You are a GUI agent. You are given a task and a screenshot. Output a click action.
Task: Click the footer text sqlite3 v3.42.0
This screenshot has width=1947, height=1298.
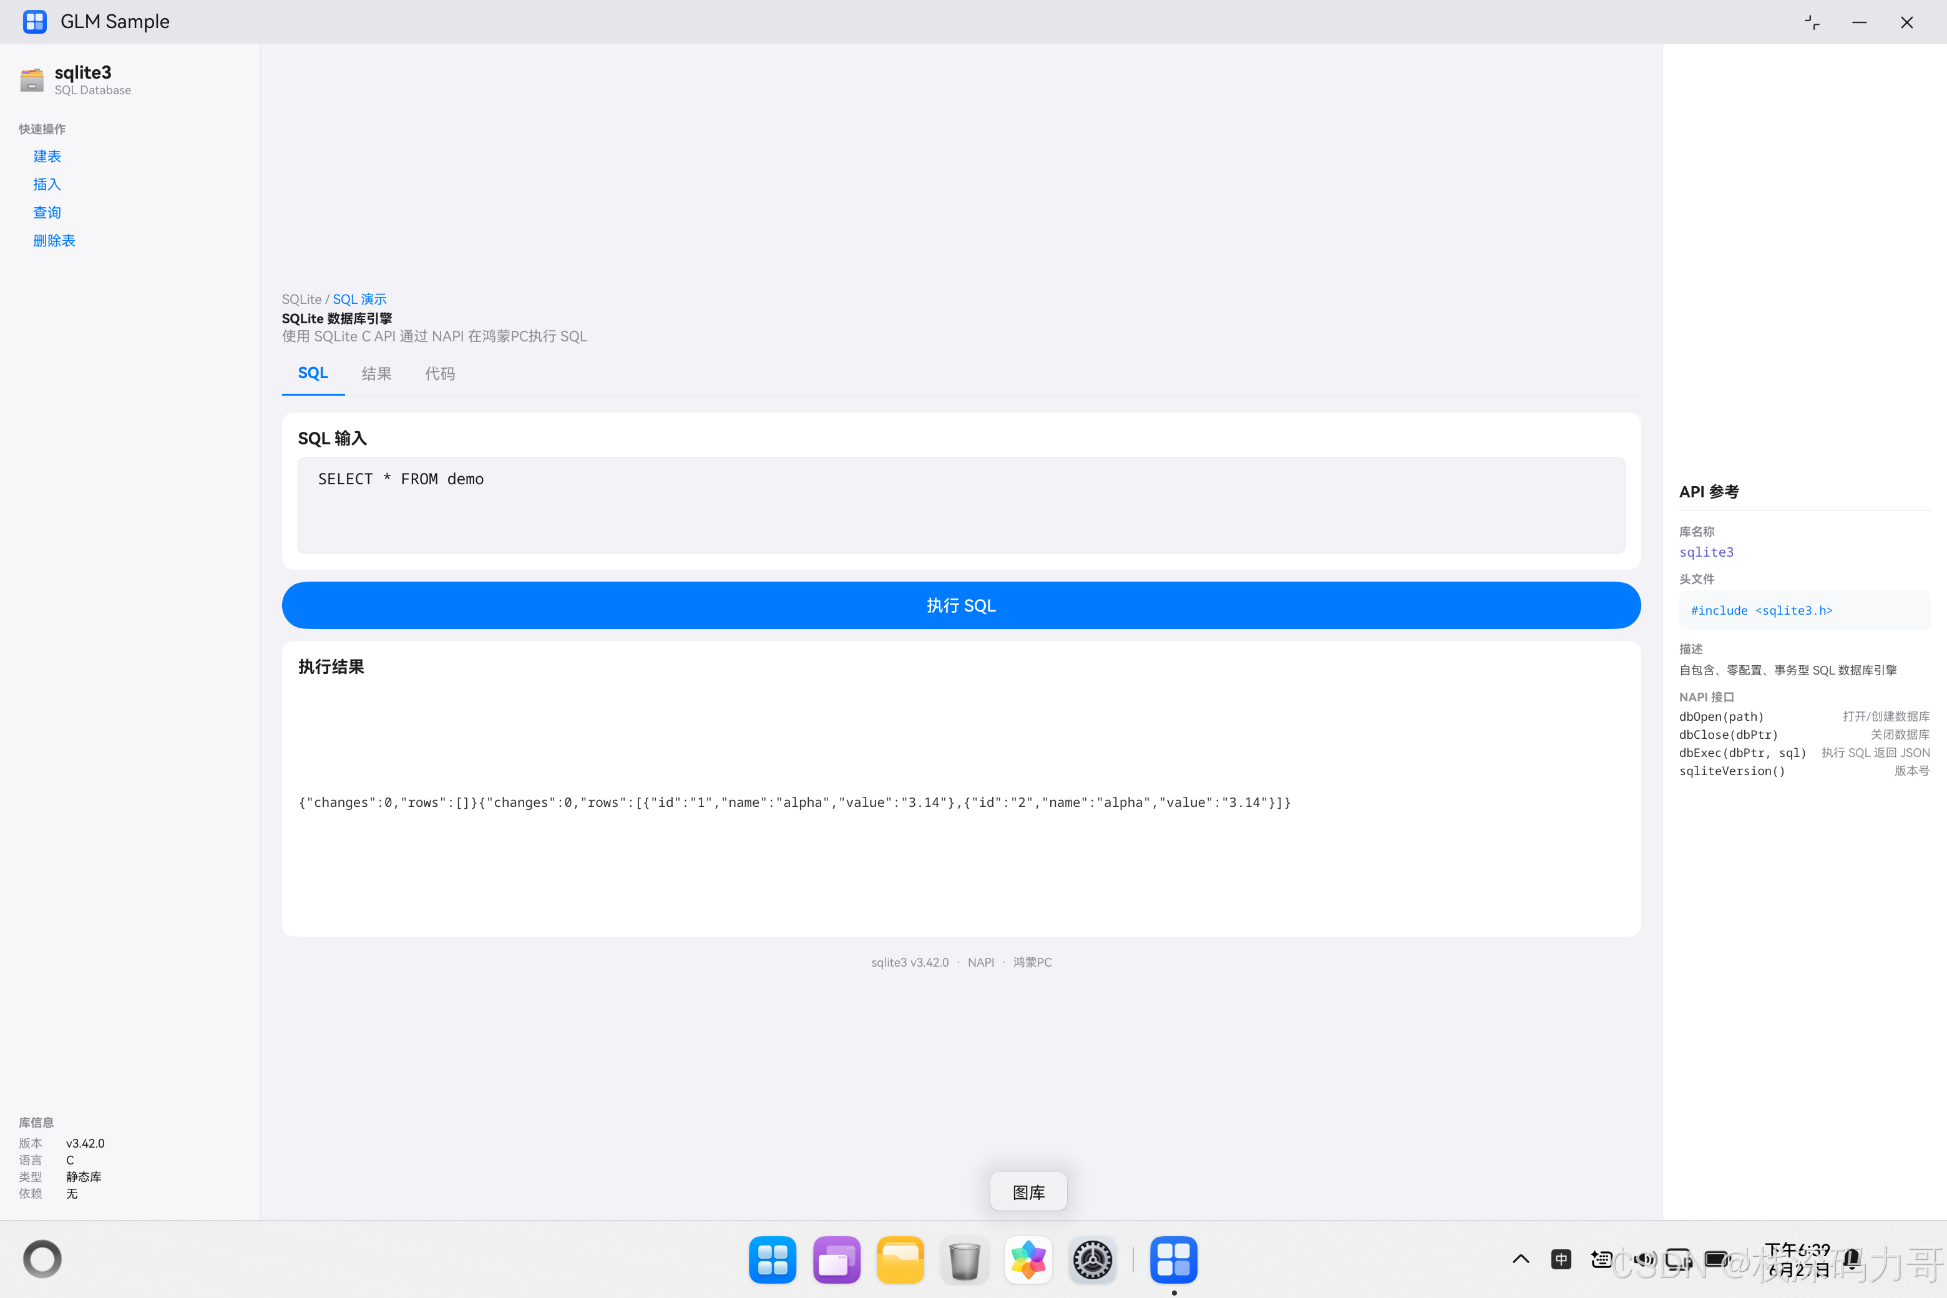[910, 962]
